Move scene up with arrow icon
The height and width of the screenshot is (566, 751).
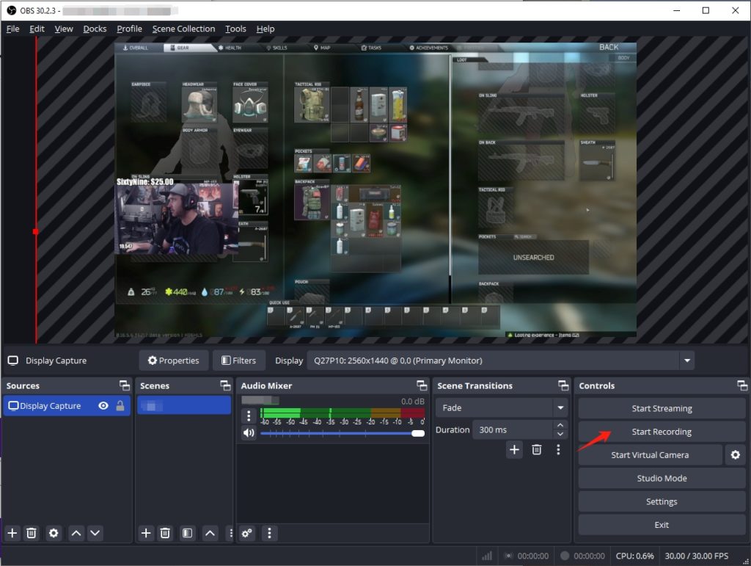pos(210,533)
